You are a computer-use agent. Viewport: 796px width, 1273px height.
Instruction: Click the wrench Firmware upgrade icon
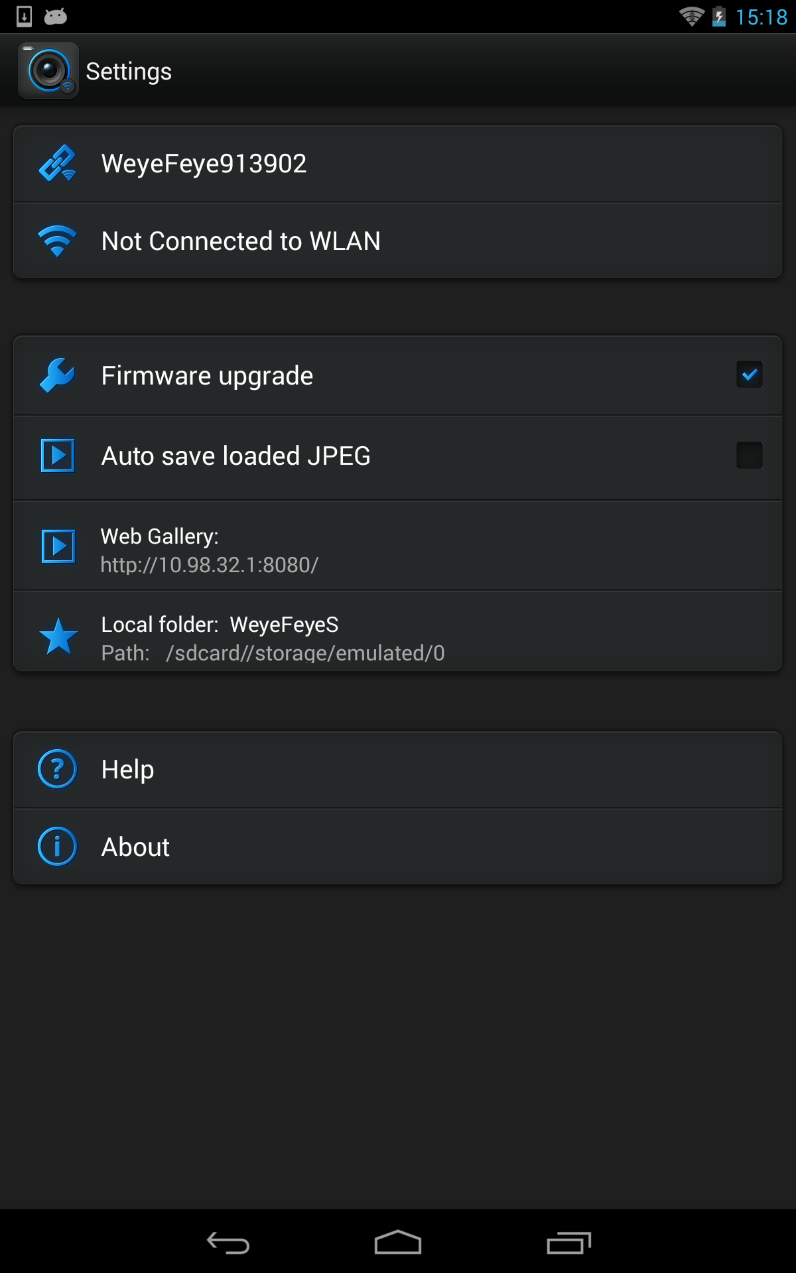tap(58, 375)
